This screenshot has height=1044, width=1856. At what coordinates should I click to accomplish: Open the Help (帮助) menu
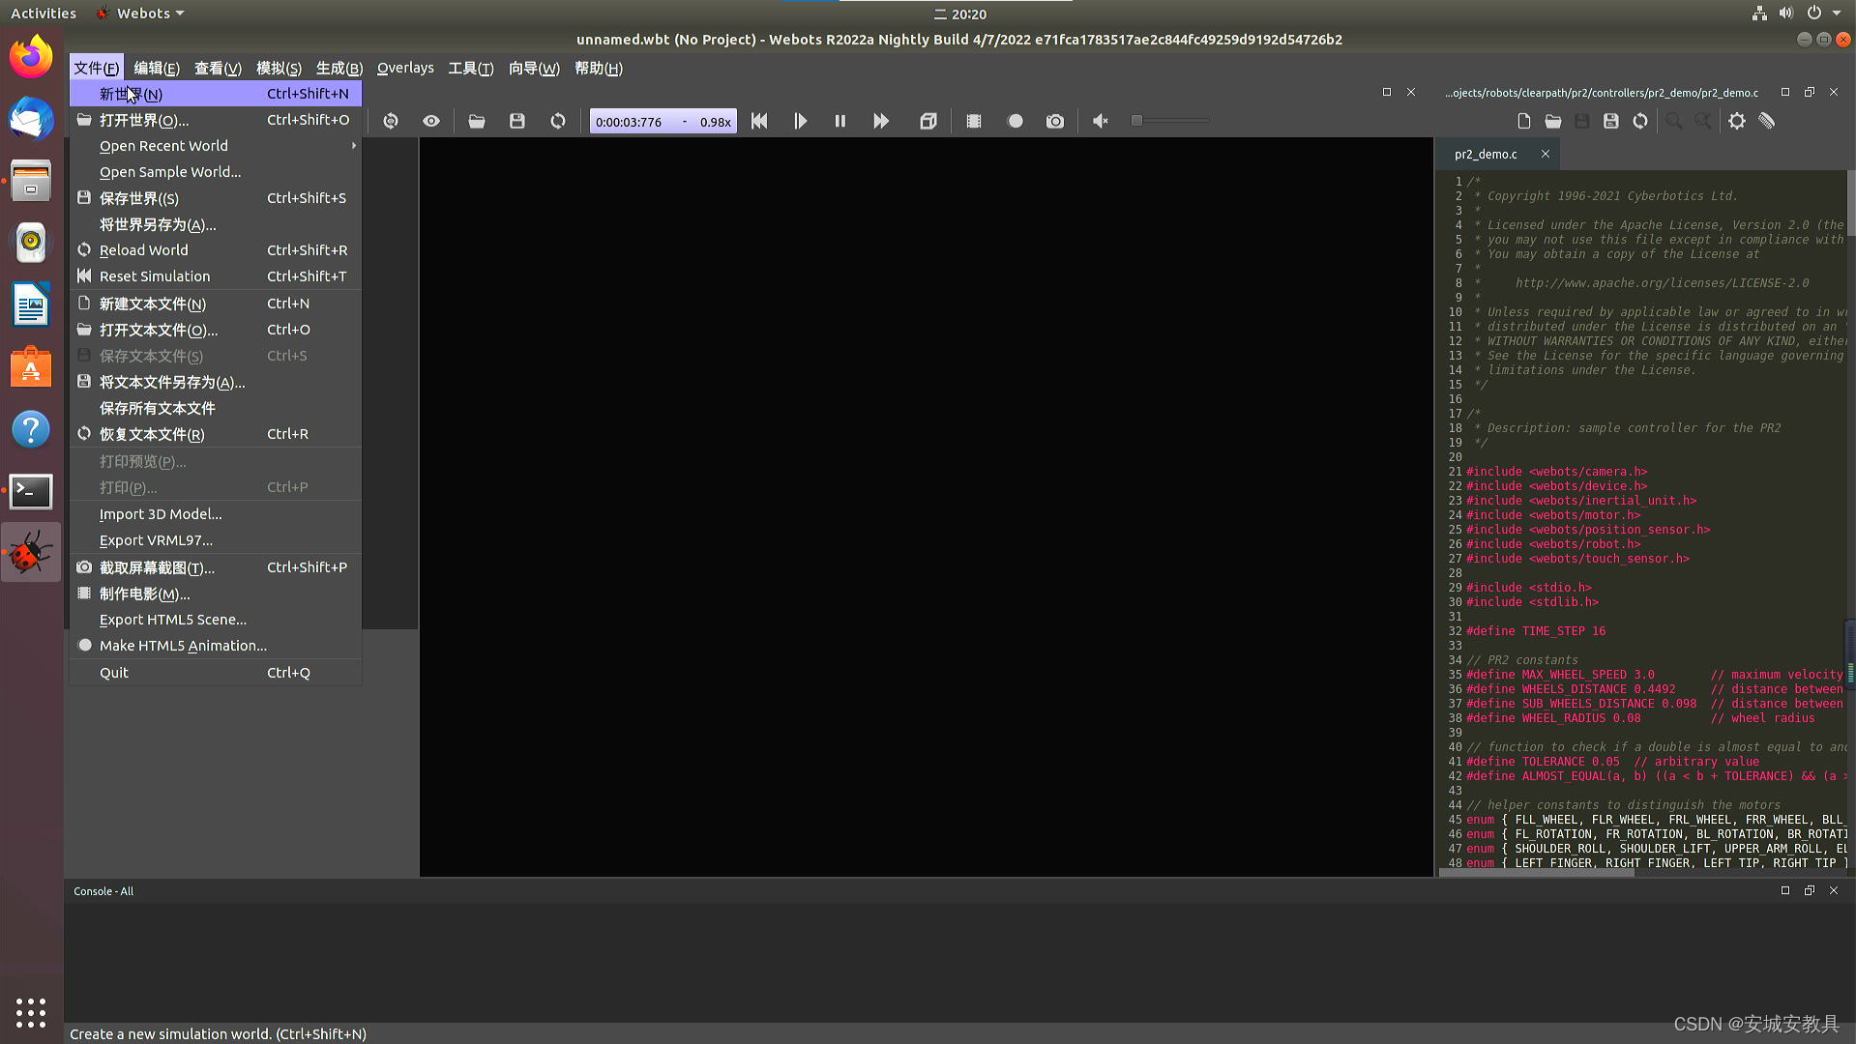599,68
